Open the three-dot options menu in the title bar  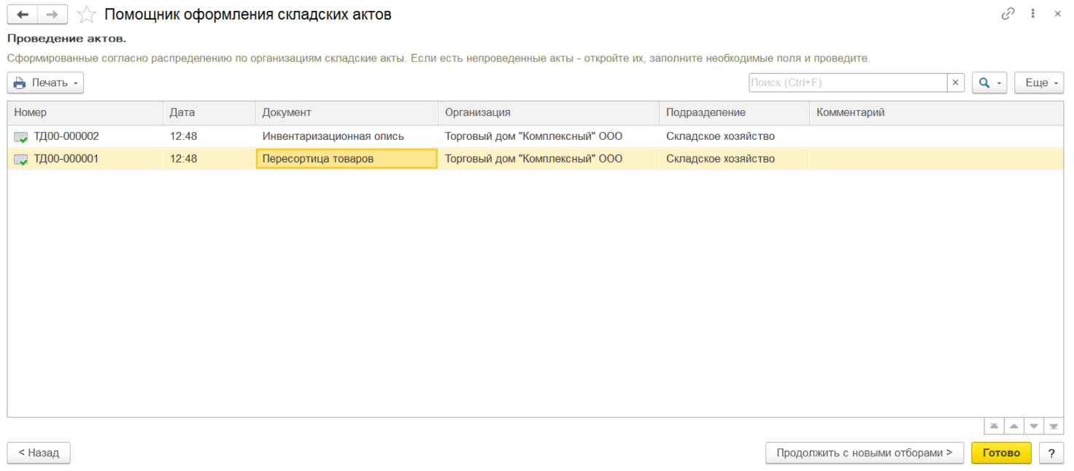tap(1033, 14)
